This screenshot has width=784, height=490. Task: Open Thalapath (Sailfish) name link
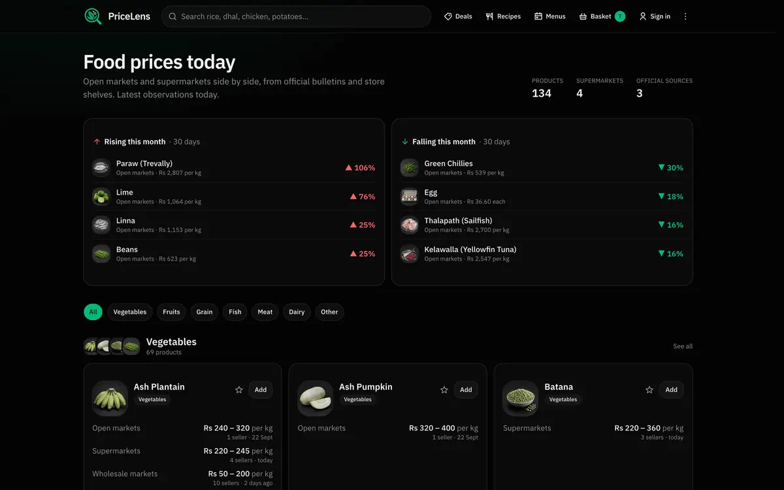[458, 221]
